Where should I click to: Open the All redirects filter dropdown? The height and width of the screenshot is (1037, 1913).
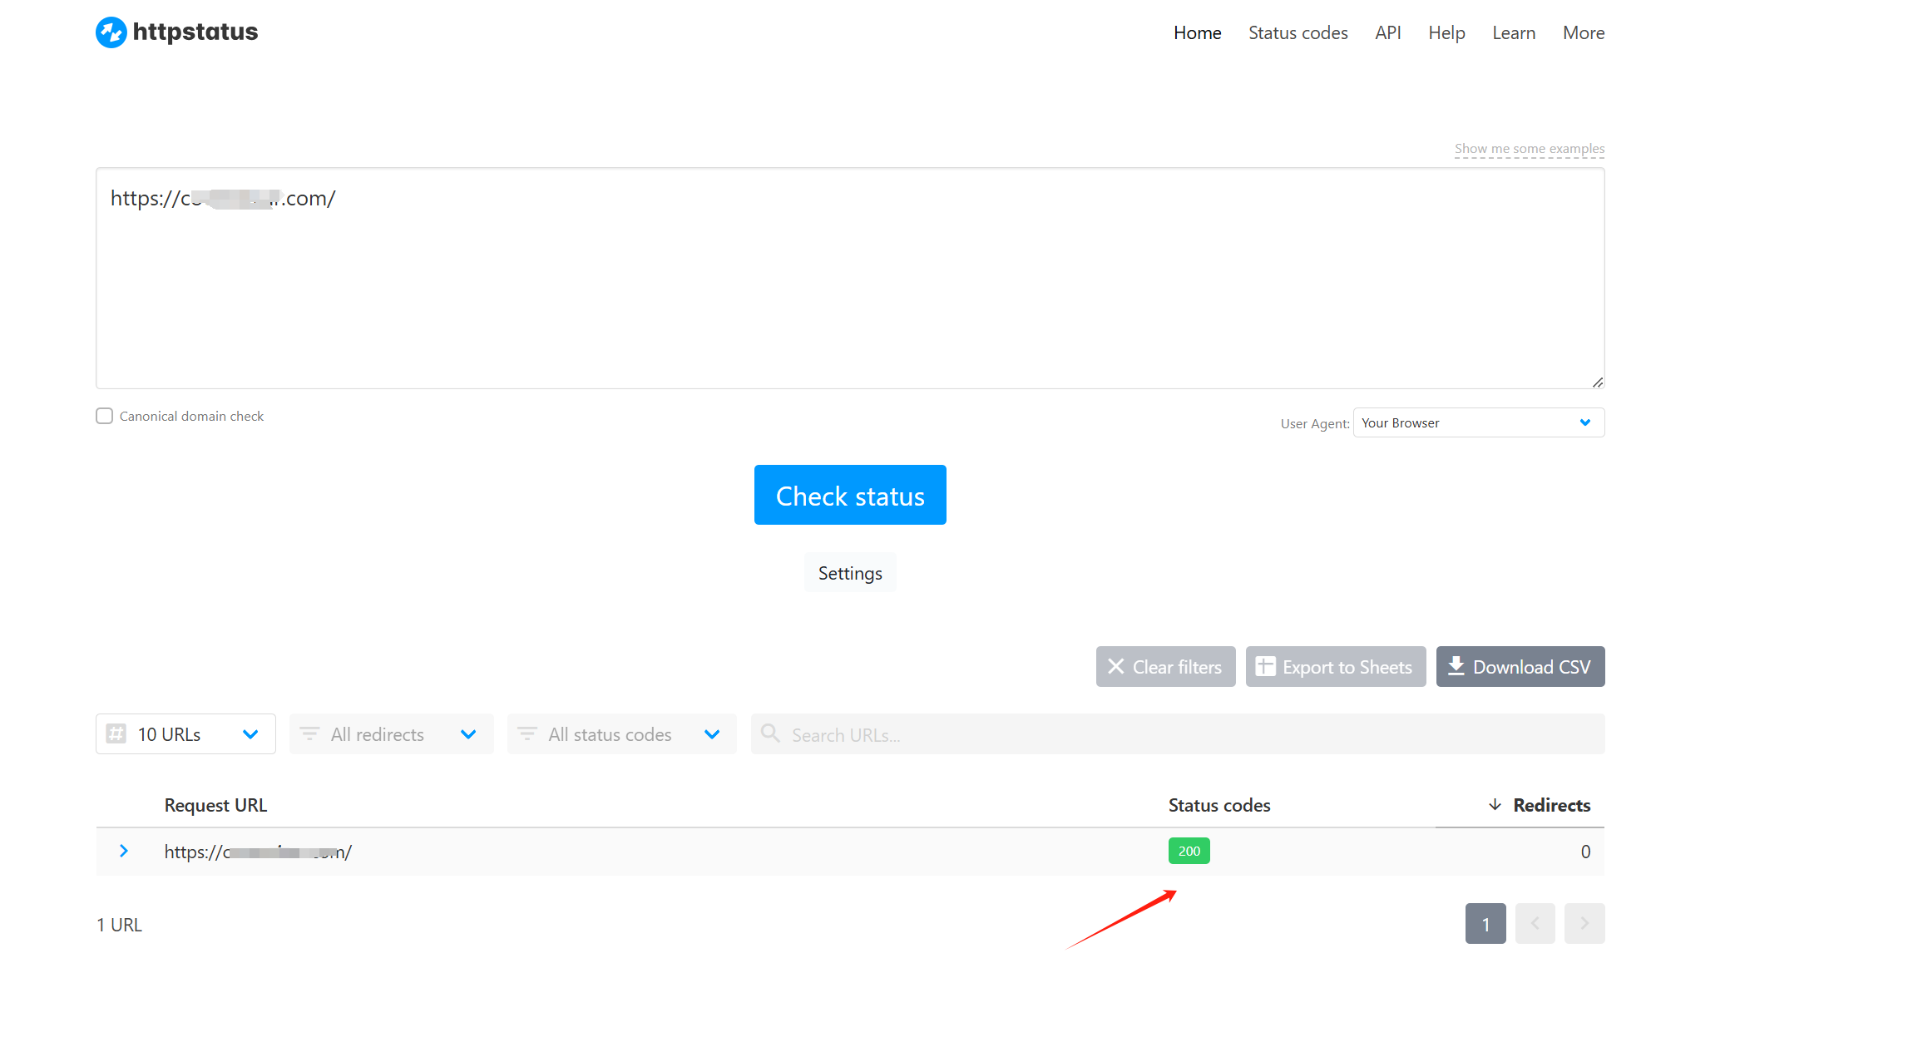391,734
